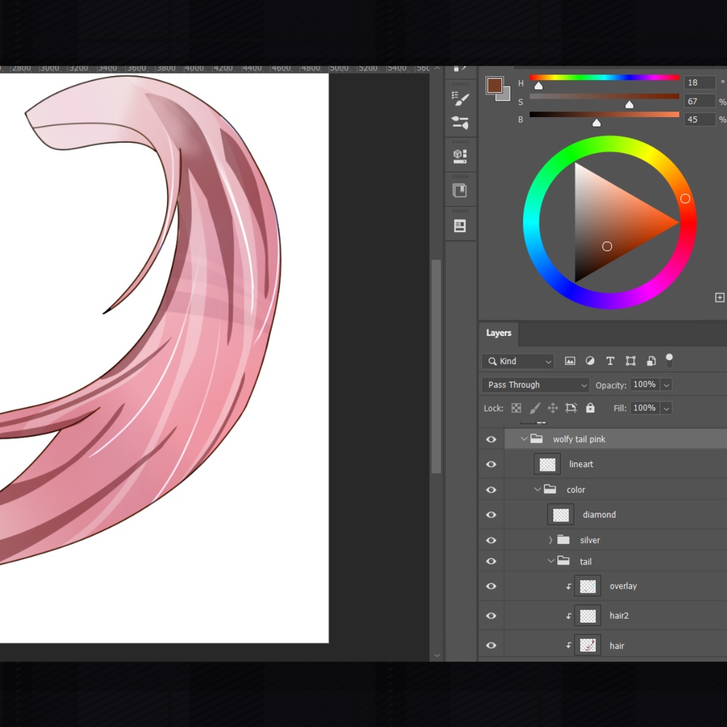Lock artboard nesting icon
Viewport: 727px width, 727px height.
[x=572, y=408]
